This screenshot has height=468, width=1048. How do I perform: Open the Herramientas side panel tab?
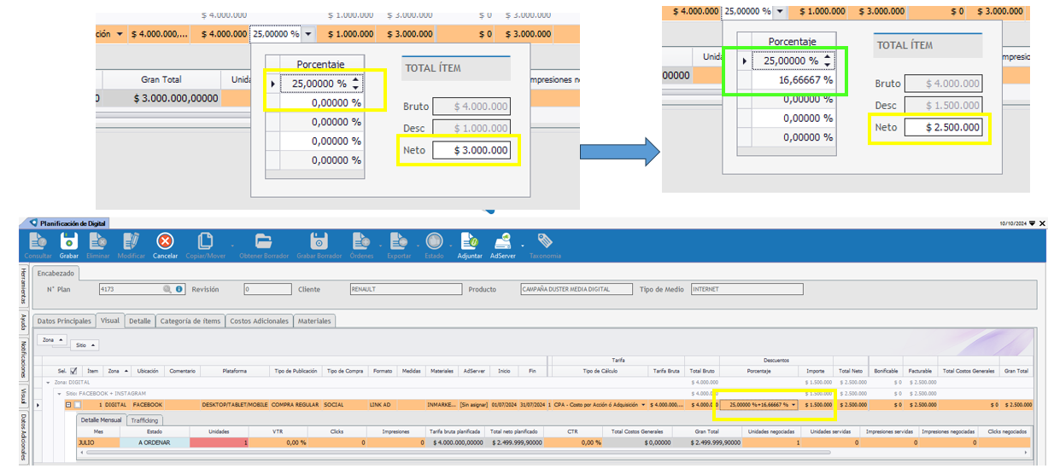click(23, 286)
